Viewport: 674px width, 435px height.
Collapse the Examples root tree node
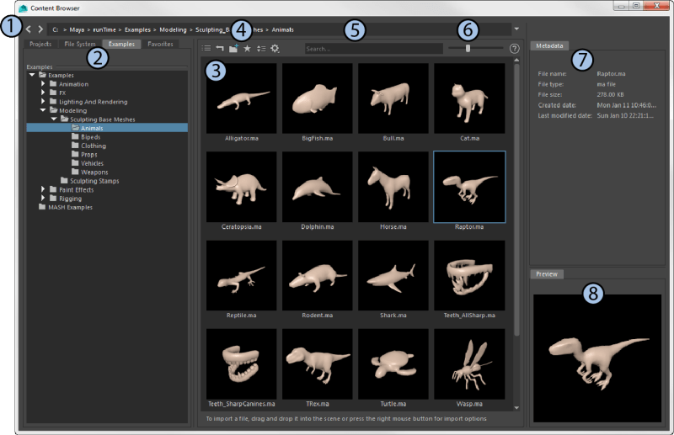click(32, 75)
